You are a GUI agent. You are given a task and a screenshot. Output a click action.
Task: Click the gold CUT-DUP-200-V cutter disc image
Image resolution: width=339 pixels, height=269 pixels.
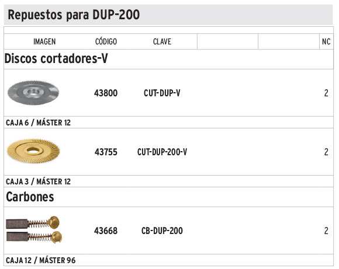pyautogui.click(x=33, y=151)
